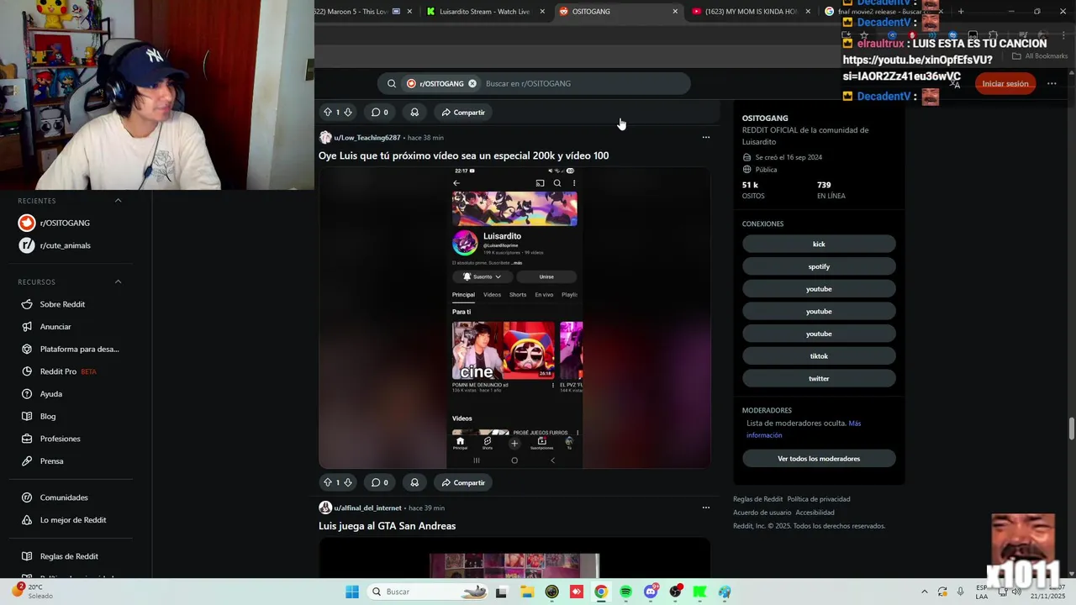Click the spotify connection button

tap(819, 266)
